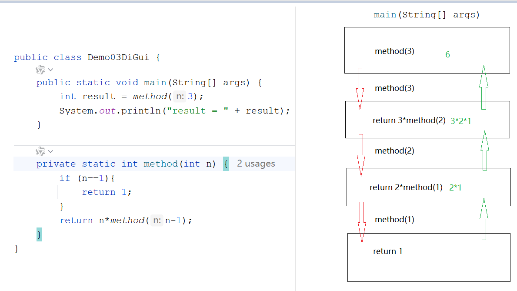The height and width of the screenshot is (291, 517).
Task: Click red arrow beside the method(2) label
Action: [x=360, y=154]
